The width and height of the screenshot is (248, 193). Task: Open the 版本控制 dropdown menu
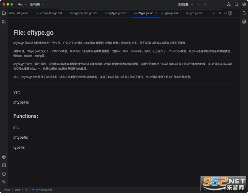37,4
